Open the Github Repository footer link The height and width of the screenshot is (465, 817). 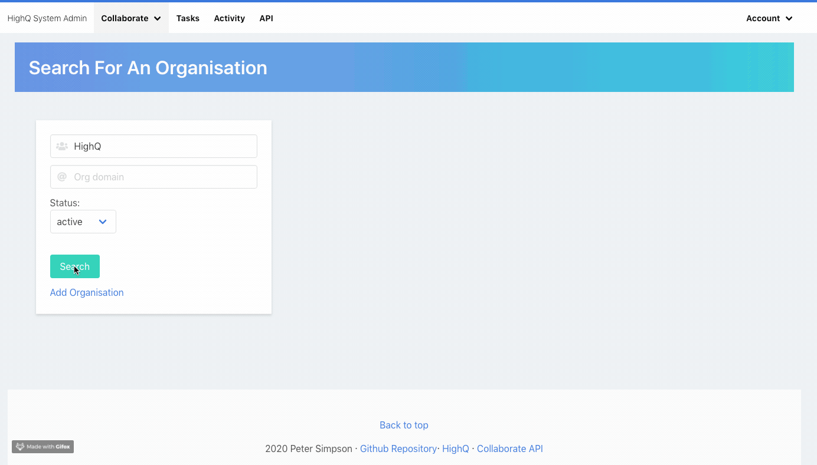click(x=398, y=448)
